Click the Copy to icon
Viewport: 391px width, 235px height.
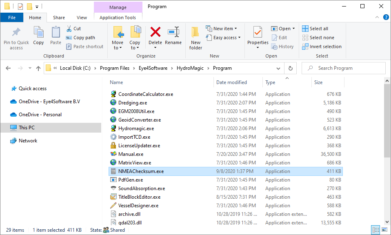[x=135, y=32]
